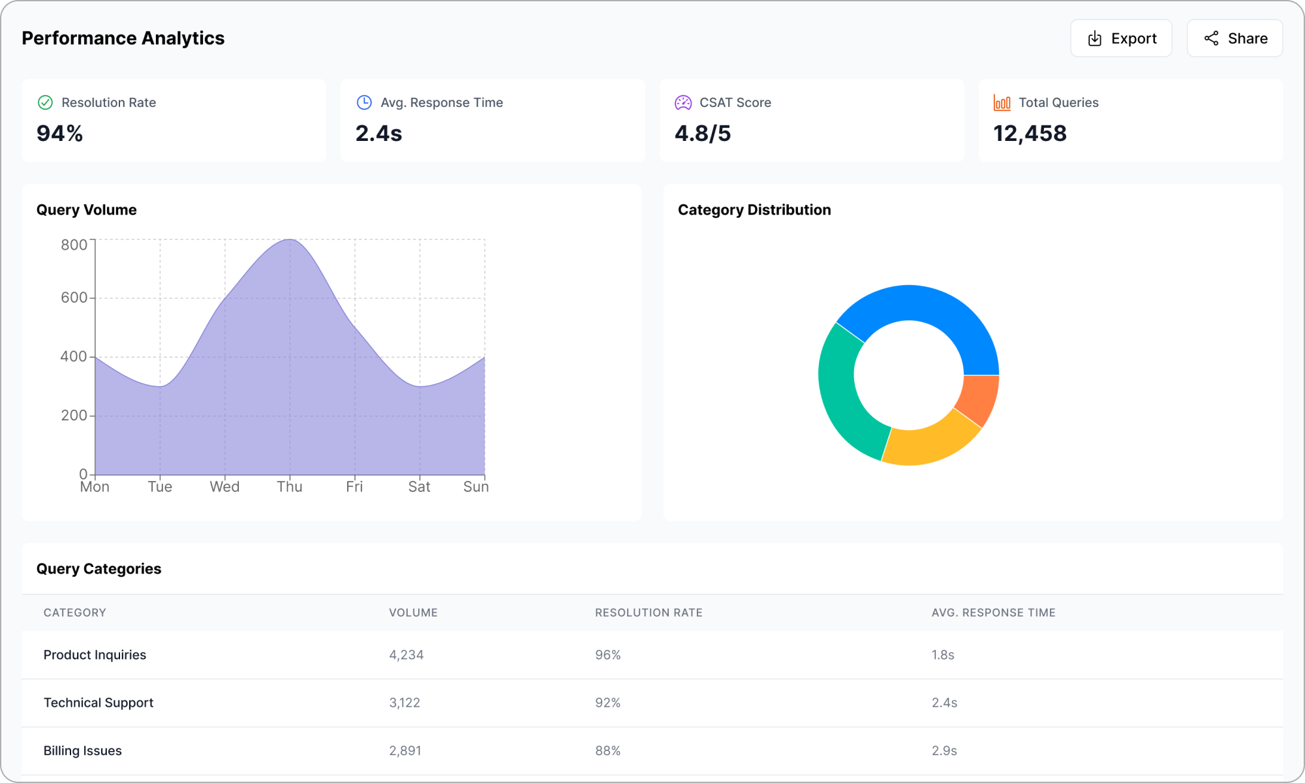The width and height of the screenshot is (1305, 783).
Task: Select the Product Inquiries table row
Action: pos(95,654)
